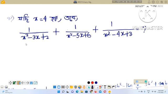
Task: Go to previous page with left arrow
Action: 23,83
